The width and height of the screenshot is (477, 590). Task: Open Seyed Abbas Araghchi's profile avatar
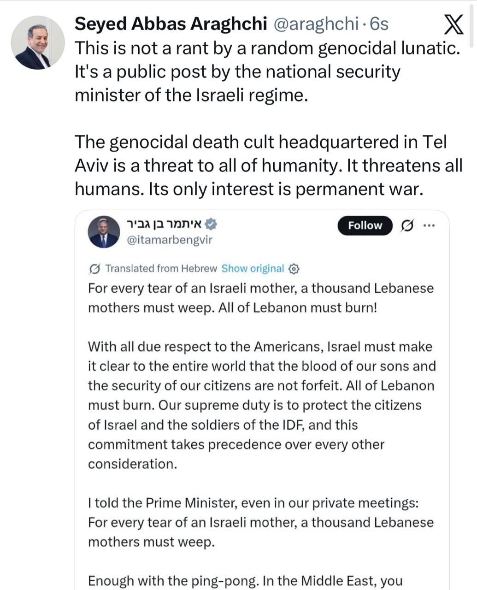coord(38,42)
